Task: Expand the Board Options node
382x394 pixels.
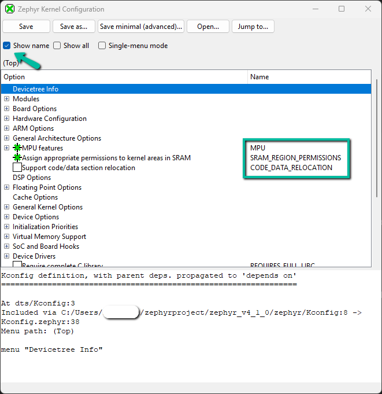Action: (7, 109)
